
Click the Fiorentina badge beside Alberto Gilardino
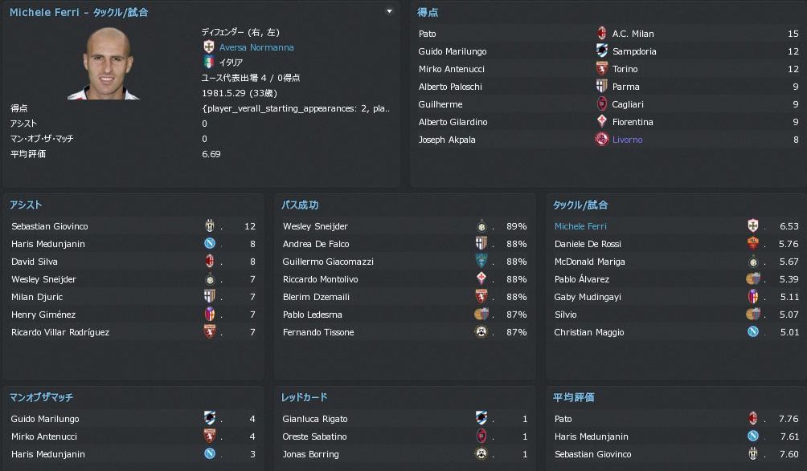click(x=600, y=122)
